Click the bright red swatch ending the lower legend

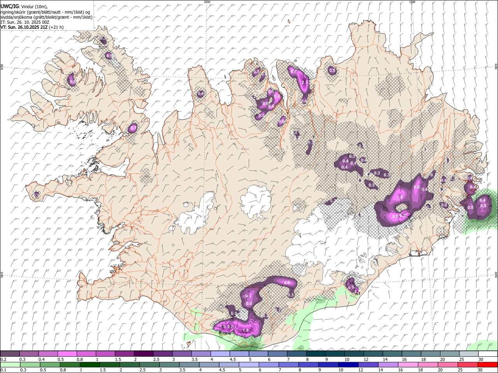click(488, 364)
